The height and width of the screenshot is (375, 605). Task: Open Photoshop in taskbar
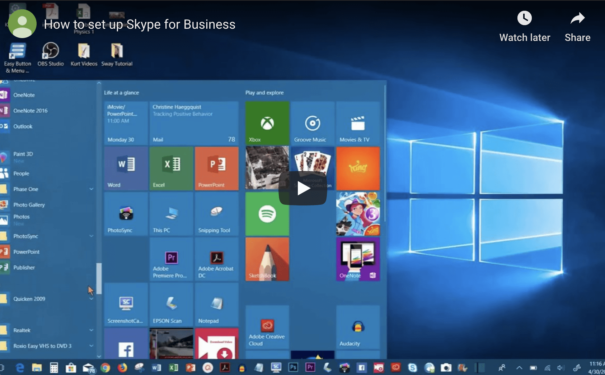pos(293,367)
